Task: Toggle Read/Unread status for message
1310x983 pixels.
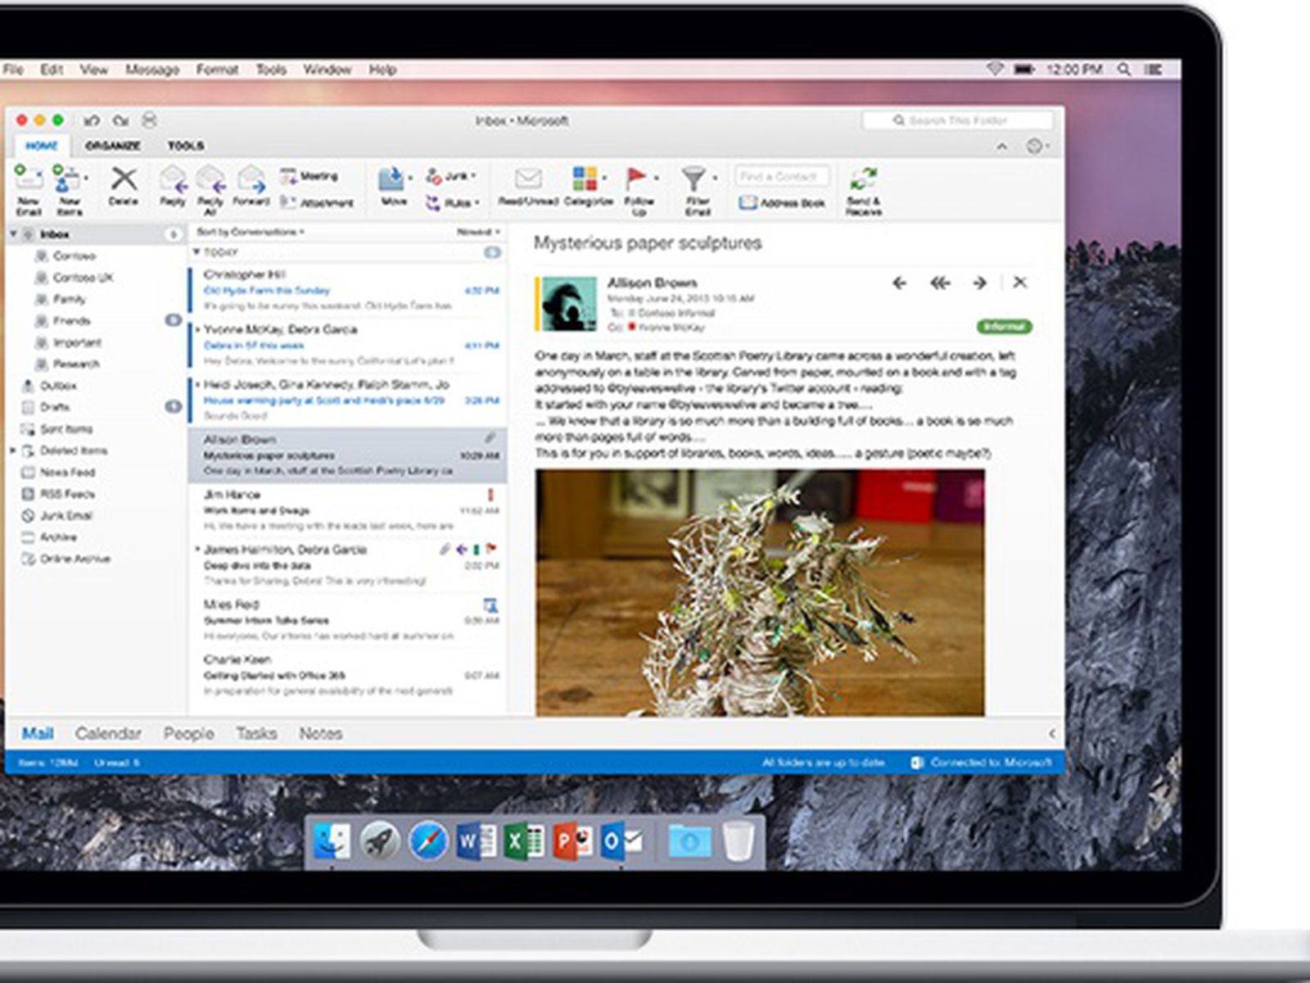Action: (528, 180)
